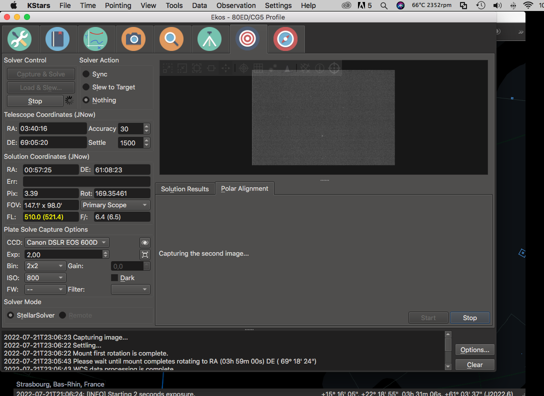Open the Observation menu
The height and width of the screenshot is (396, 544).
236,5
